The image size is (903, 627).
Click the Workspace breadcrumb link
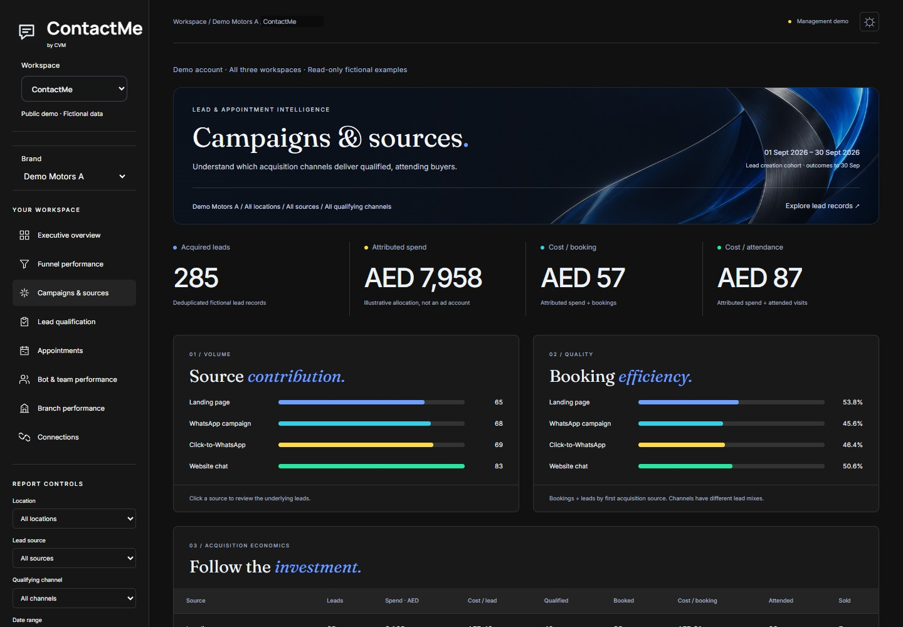(189, 21)
